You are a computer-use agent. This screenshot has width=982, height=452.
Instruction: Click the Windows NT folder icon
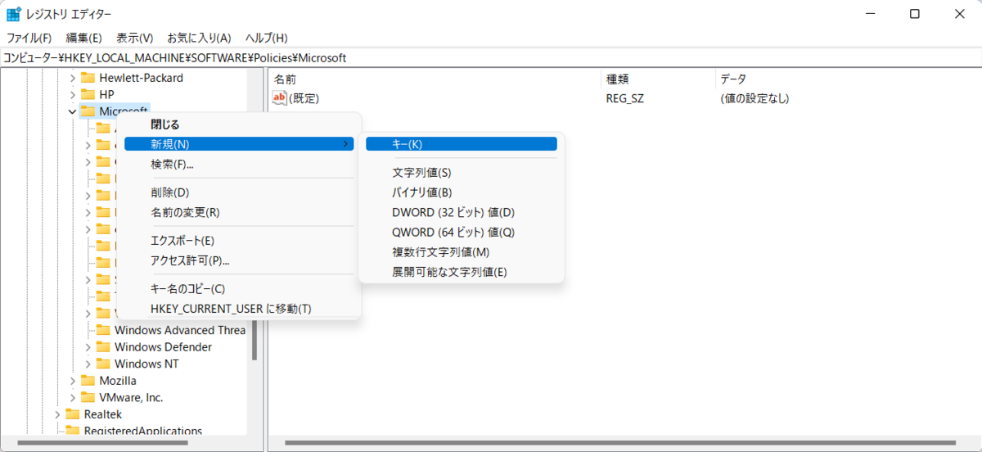click(x=103, y=364)
